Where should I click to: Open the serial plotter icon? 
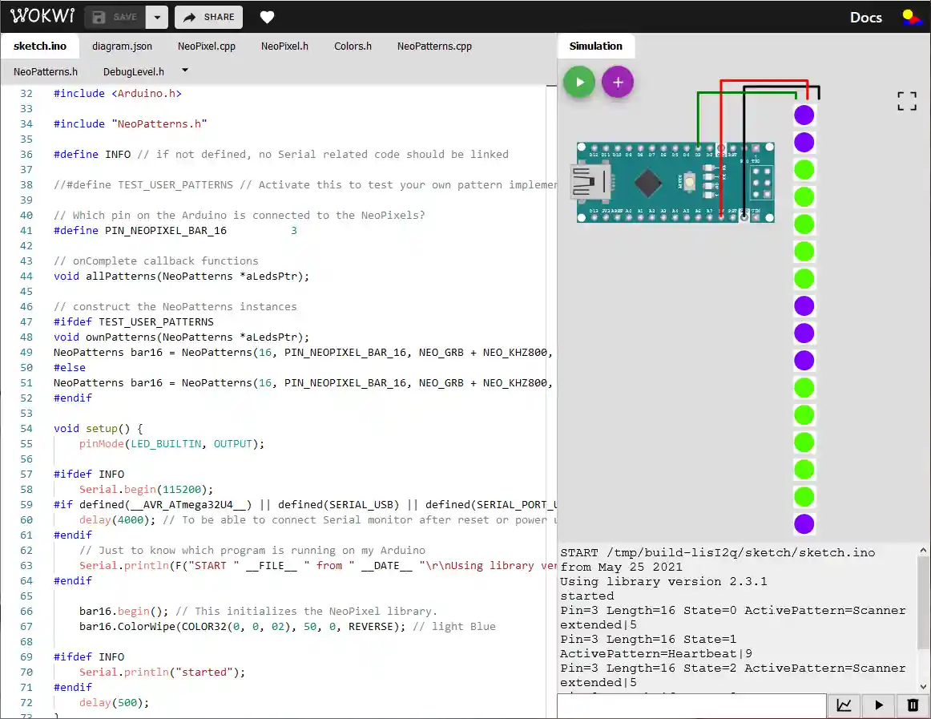click(x=844, y=705)
